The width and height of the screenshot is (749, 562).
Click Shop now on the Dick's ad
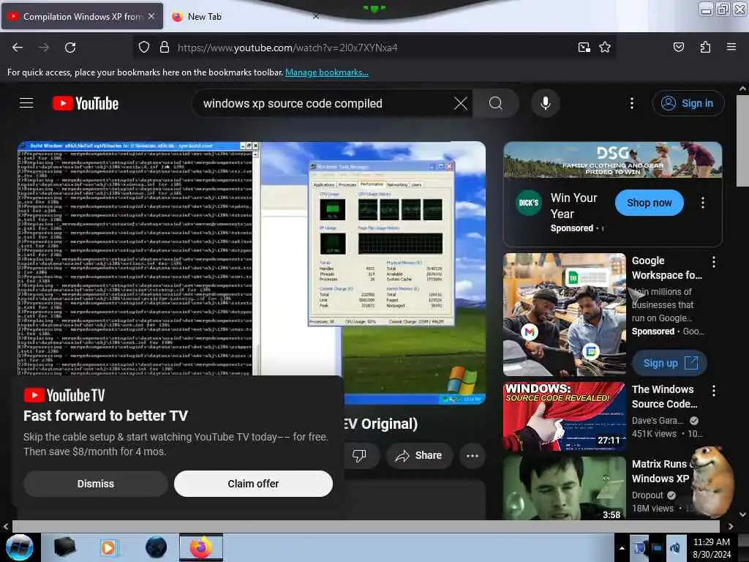(649, 203)
